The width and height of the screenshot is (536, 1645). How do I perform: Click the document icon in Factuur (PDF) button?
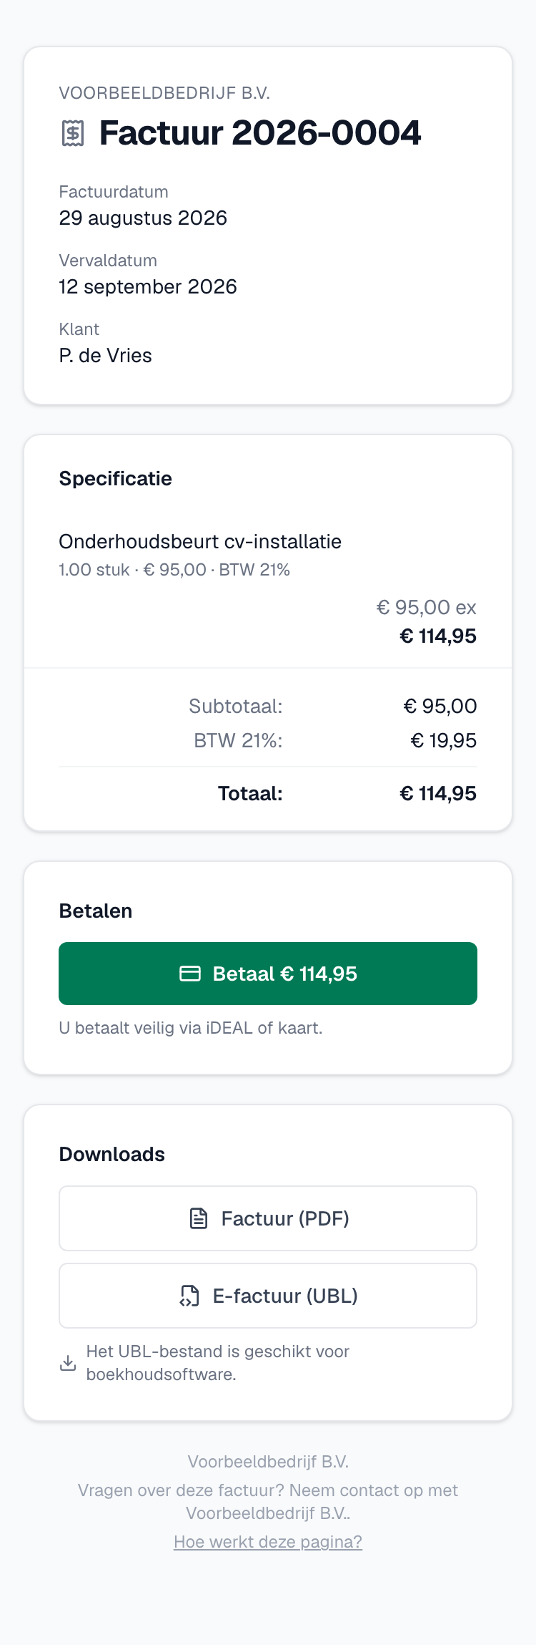(x=199, y=1218)
